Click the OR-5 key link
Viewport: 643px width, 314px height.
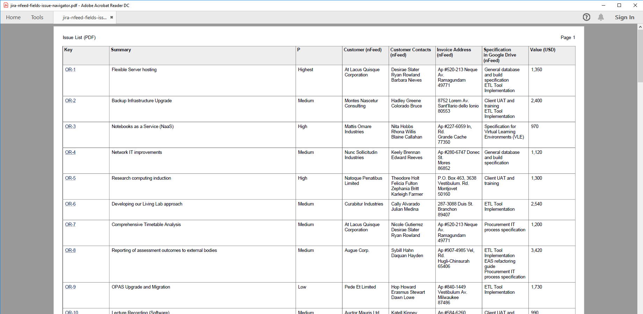point(70,178)
